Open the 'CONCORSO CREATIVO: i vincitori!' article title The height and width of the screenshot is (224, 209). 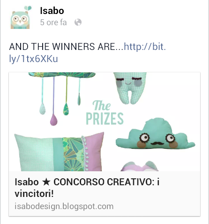pyautogui.click(x=87, y=188)
